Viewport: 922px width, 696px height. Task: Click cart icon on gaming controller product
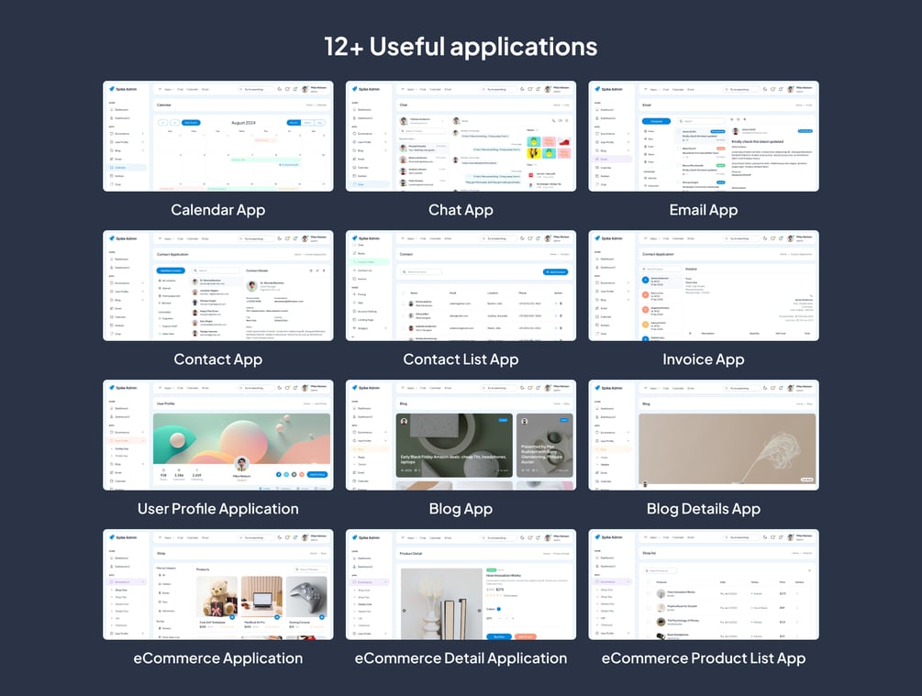coord(322,617)
